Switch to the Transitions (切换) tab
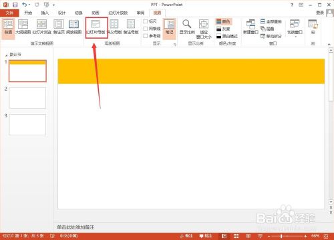This screenshot has height=240, width=334. [79, 13]
